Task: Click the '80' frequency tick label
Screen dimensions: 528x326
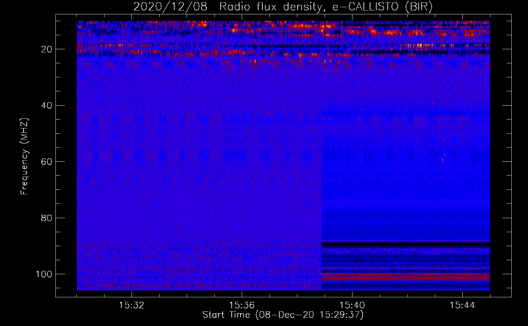Action: [x=47, y=218]
